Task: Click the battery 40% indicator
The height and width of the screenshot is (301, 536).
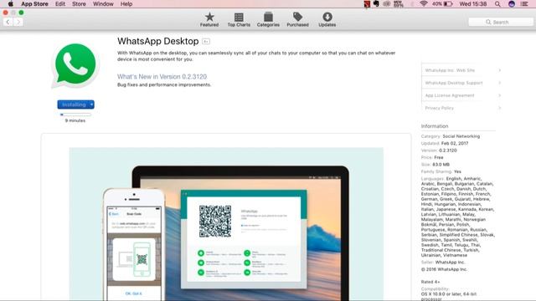Action: (442, 4)
